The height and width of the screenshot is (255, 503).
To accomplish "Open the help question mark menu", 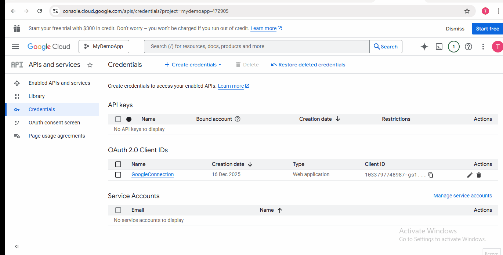I will pos(468,47).
